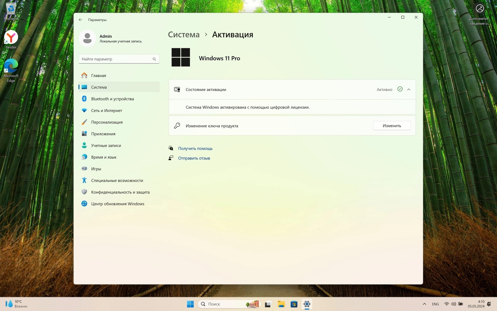Select Учетные записи in the sidebar
The width and height of the screenshot is (497, 311).
click(x=106, y=146)
